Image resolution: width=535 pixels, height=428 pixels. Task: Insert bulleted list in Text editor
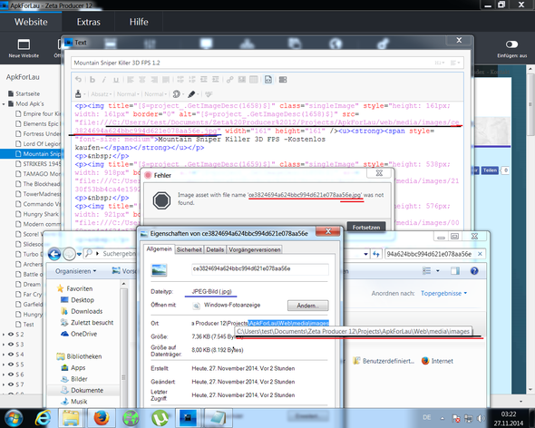point(180,80)
